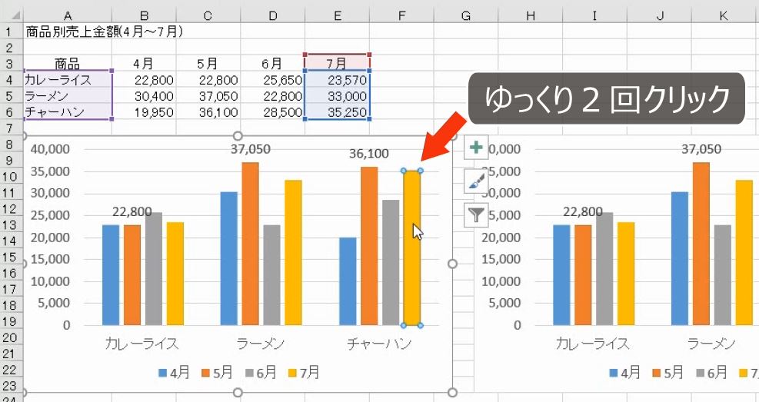Click the 40,000 axis value in left chart
The image size is (759, 402).
click(50, 149)
